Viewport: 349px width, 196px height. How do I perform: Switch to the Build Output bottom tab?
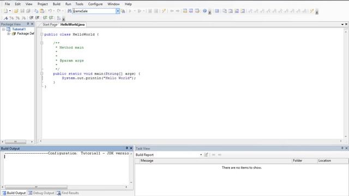click(x=14, y=193)
